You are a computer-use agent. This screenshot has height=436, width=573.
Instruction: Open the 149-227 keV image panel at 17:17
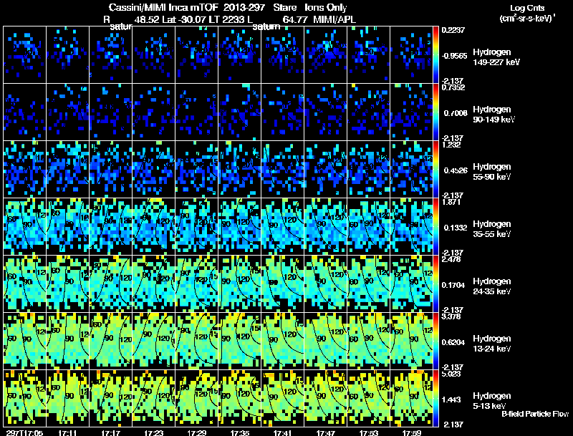coord(110,55)
